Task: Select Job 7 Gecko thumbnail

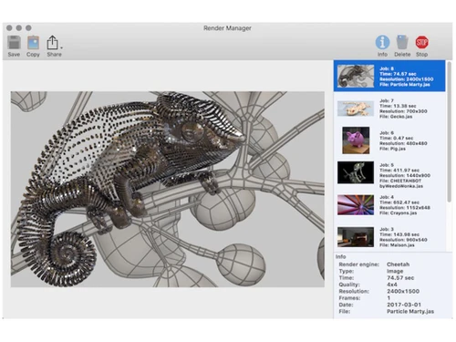Action: (356, 109)
